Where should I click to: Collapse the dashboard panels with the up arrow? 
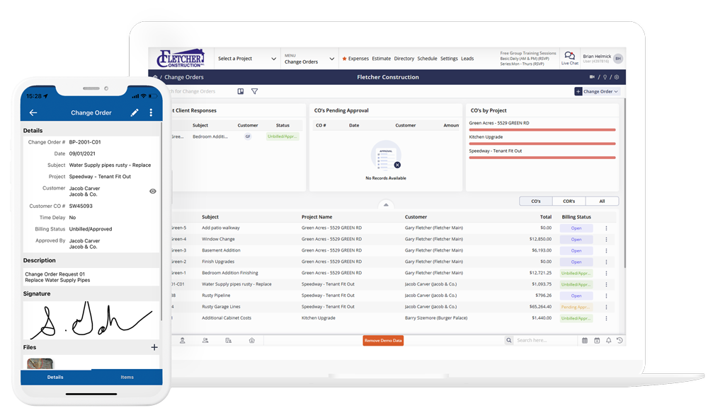click(386, 205)
